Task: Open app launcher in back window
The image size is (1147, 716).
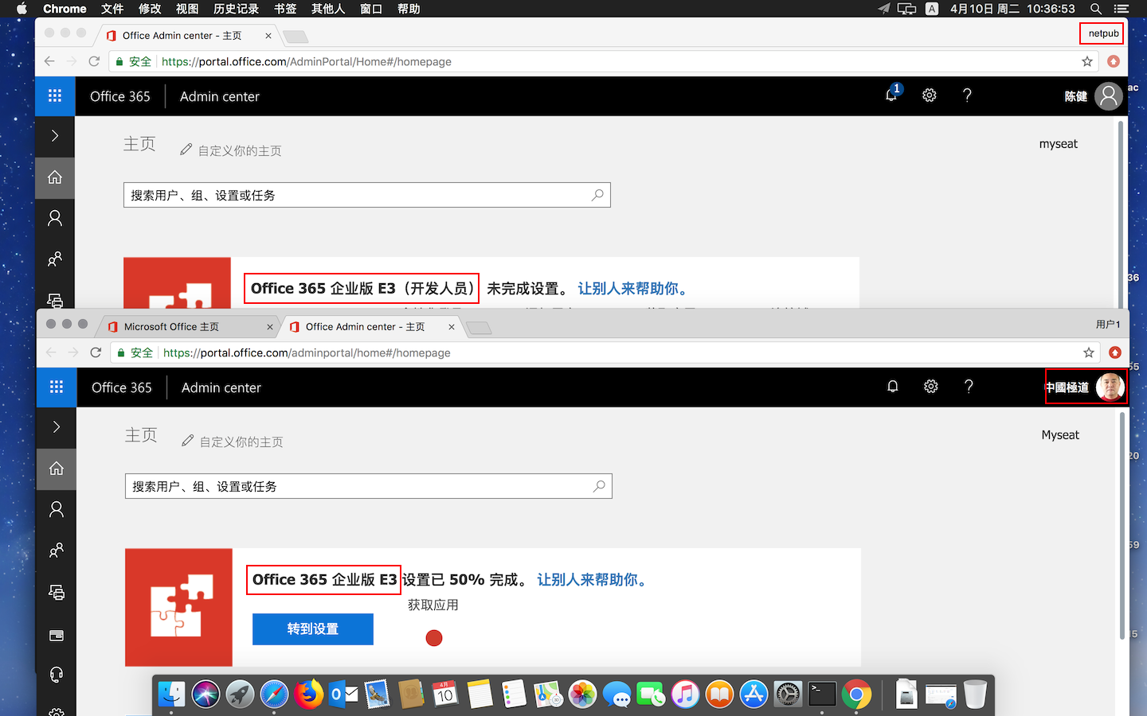Action: tap(55, 96)
